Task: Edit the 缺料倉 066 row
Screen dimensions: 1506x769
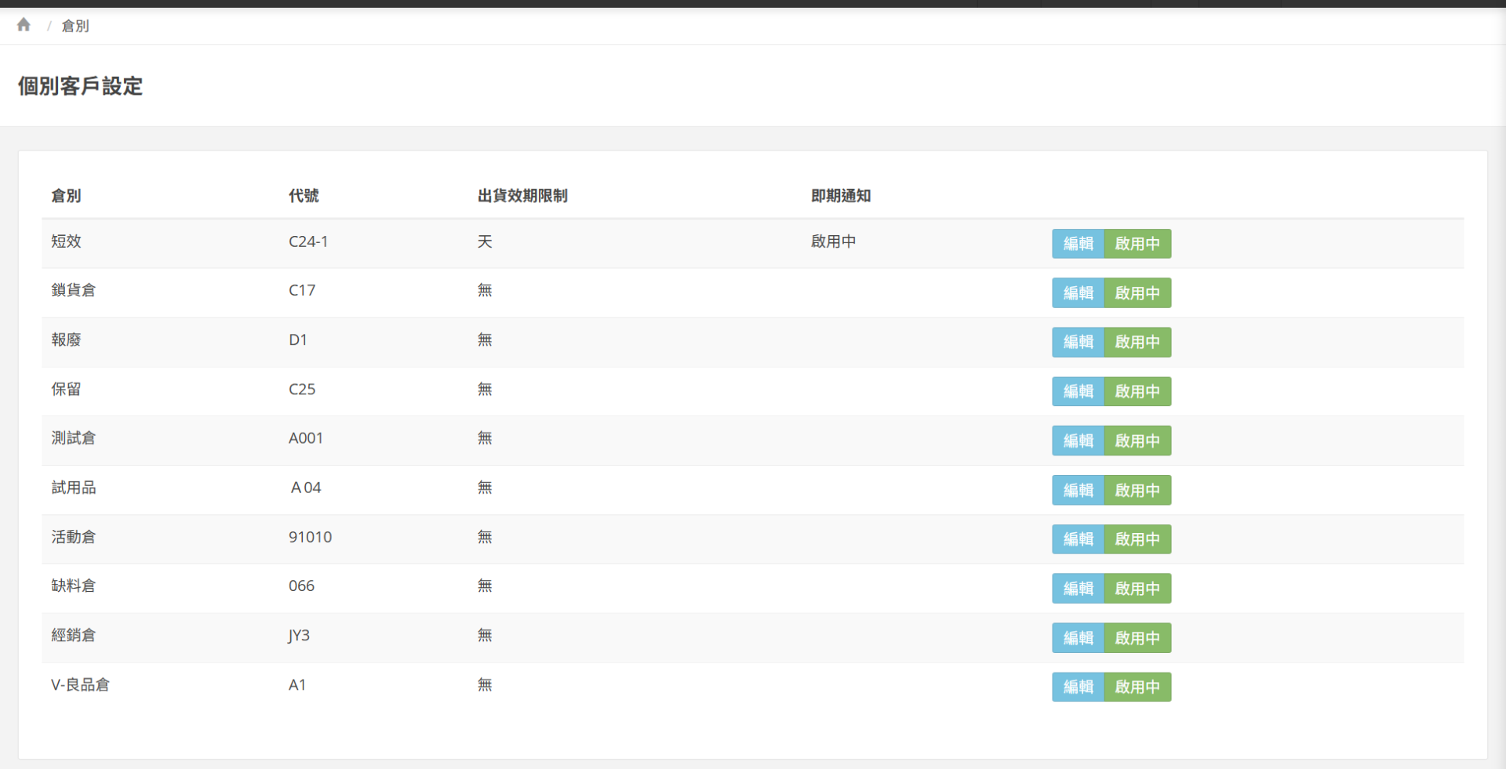Action: pyautogui.click(x=1078, y=589)
